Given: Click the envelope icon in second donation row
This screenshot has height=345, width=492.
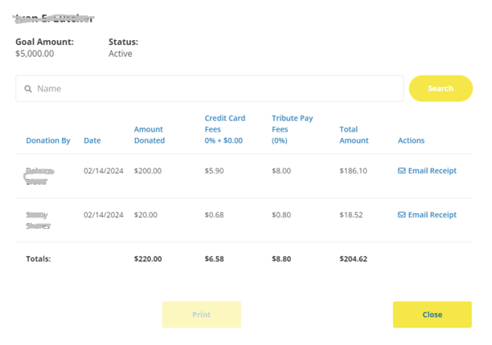Looking at the screenshot, I should (x=402, y=215).
